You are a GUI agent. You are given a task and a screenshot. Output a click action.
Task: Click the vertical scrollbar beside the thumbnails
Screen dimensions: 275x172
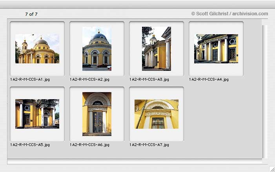tap(265, 92)
